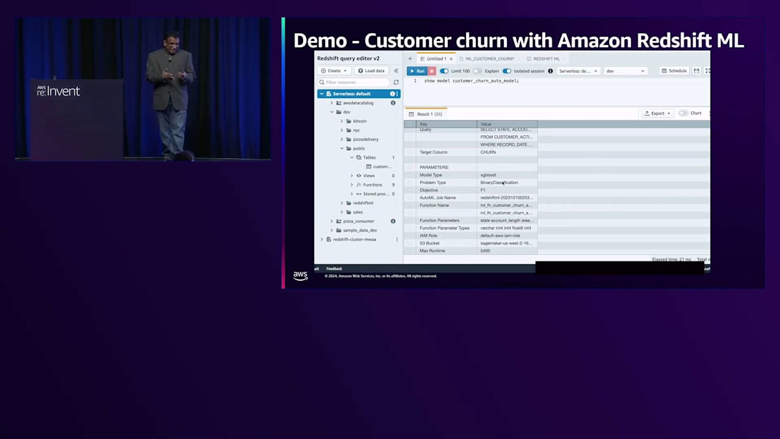Image resolution: width=780 pixels, height=439 pixels.
Task: Click the Result 1 table icon
Action: [x=411, y=114]
